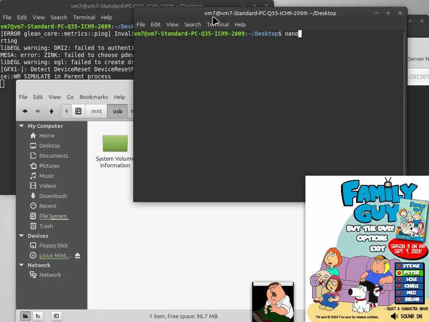Open Desktop in sidebar
Image resolution: width=429 pixels, height=322 pixels.
49,145
